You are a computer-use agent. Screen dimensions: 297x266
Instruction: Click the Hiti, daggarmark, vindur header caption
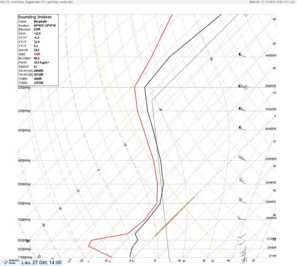coord(36,2)
